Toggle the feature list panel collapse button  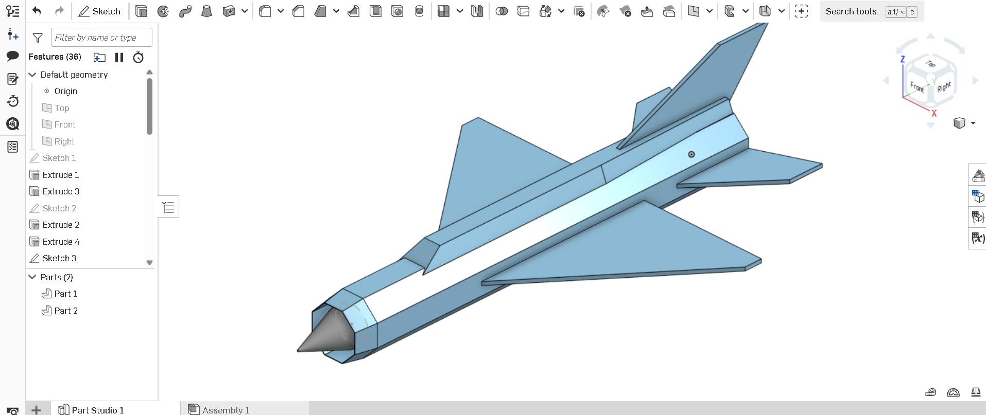click(168, 207)
